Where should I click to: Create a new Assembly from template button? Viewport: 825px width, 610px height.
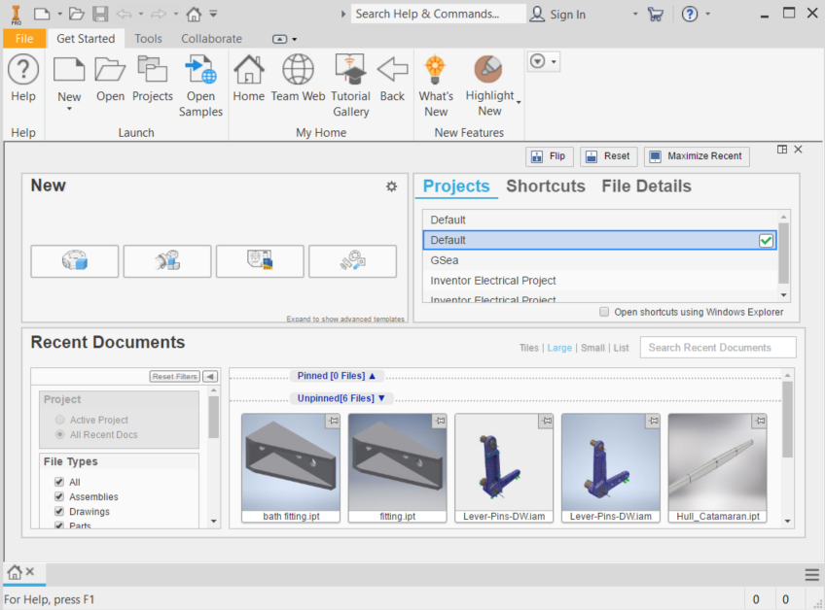pyautogui.click(x=167, y=261)
